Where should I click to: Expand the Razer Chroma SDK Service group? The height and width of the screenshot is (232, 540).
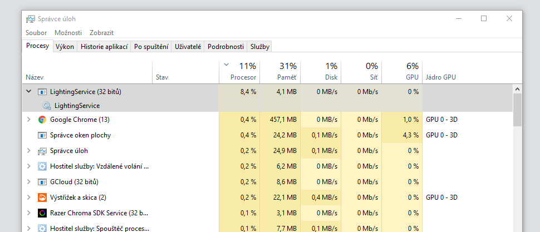point(29,213)
